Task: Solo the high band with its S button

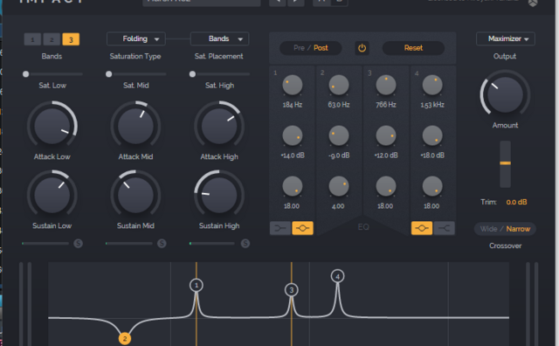Action: (x=245, y=243)
